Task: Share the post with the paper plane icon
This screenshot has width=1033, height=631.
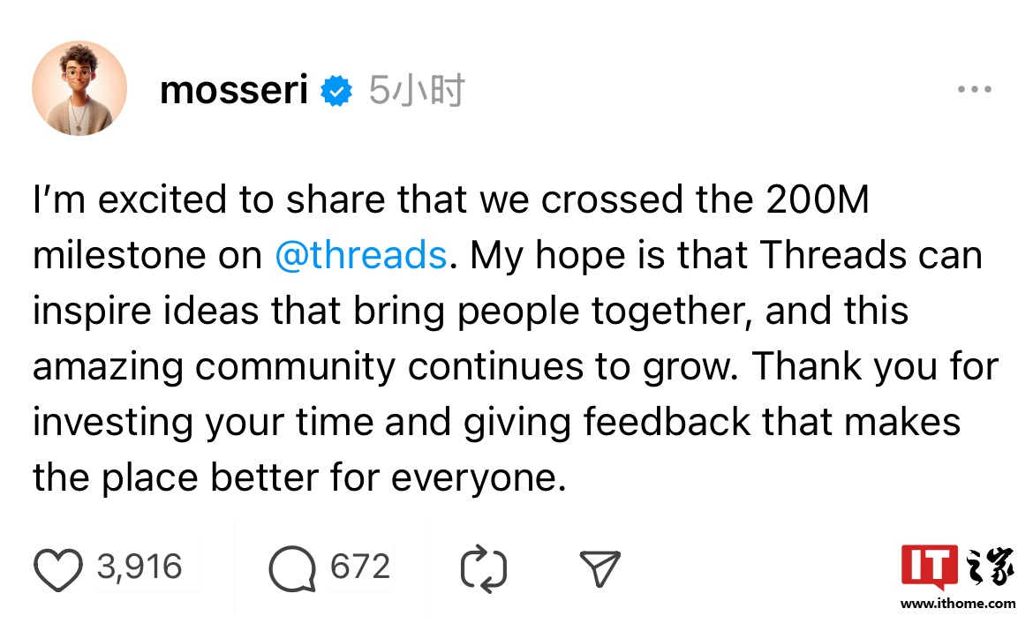Action: click(x=599, y=569)
